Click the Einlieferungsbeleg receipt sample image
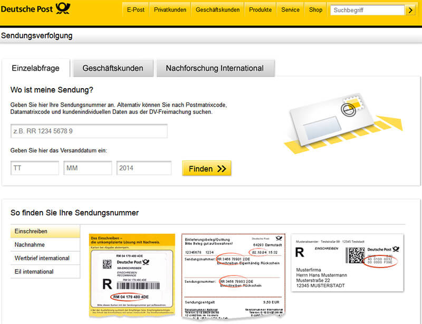 [233, 277]
